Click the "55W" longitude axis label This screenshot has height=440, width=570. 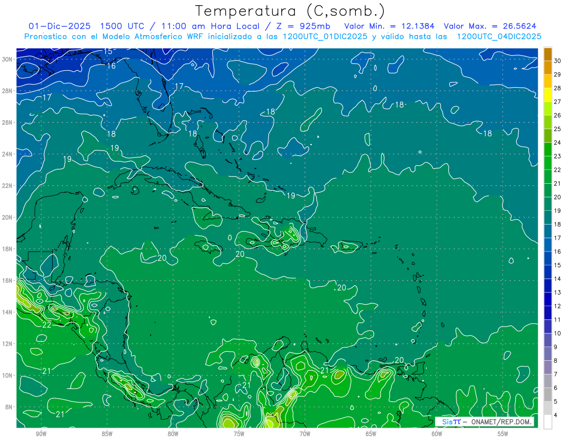tap(503, 434)
